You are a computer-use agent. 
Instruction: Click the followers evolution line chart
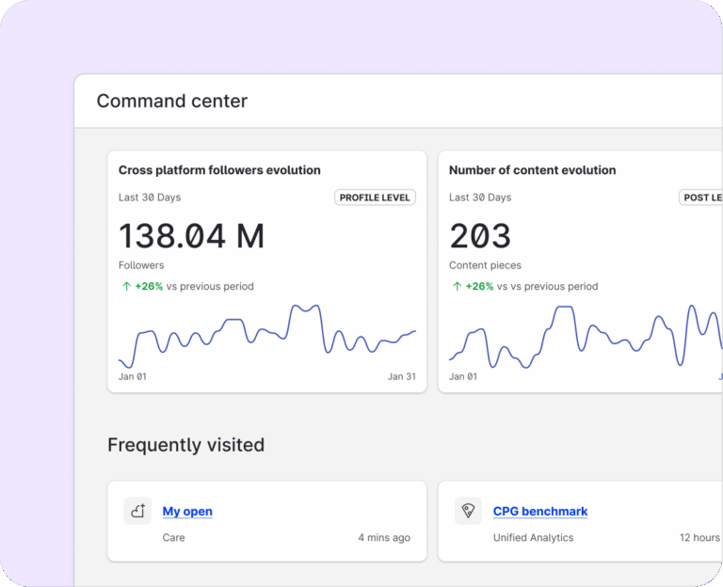point(266,335)
